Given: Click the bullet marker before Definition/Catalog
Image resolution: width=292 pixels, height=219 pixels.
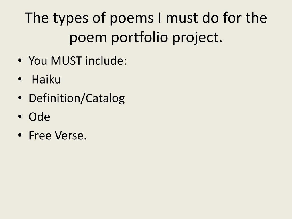Looking at the screenshot, I should pyautogui.click(x=20, y=98).
